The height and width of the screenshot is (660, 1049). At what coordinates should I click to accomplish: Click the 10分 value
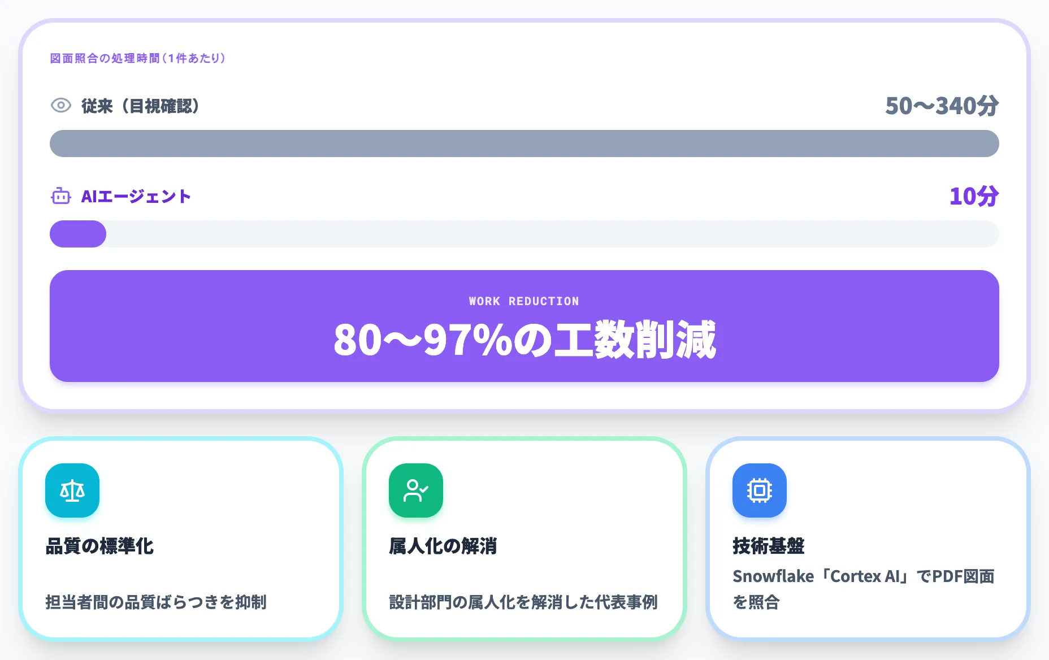[x=974, y=196]
